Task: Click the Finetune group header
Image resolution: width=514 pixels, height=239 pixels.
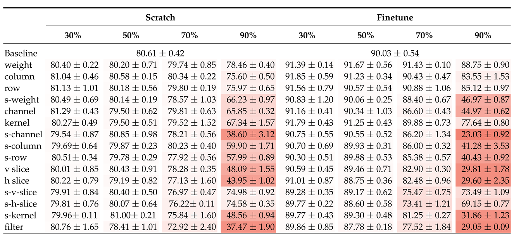Action: click(395, 17)
